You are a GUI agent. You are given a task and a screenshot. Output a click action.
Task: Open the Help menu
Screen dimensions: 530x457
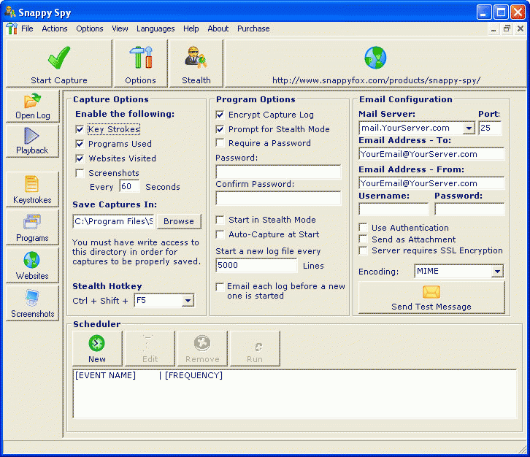point(191,28)
